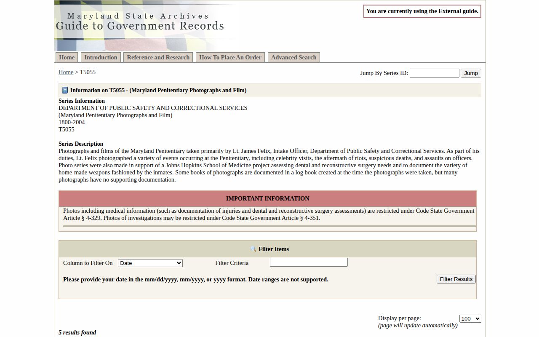The image size is (539, 337).
Task: Switch to Reference and Research tab
Action: [x=158, y=57]
